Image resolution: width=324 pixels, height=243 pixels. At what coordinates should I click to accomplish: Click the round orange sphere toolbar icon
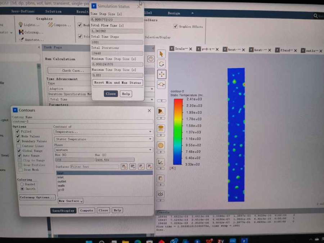[x=161, y=146]
